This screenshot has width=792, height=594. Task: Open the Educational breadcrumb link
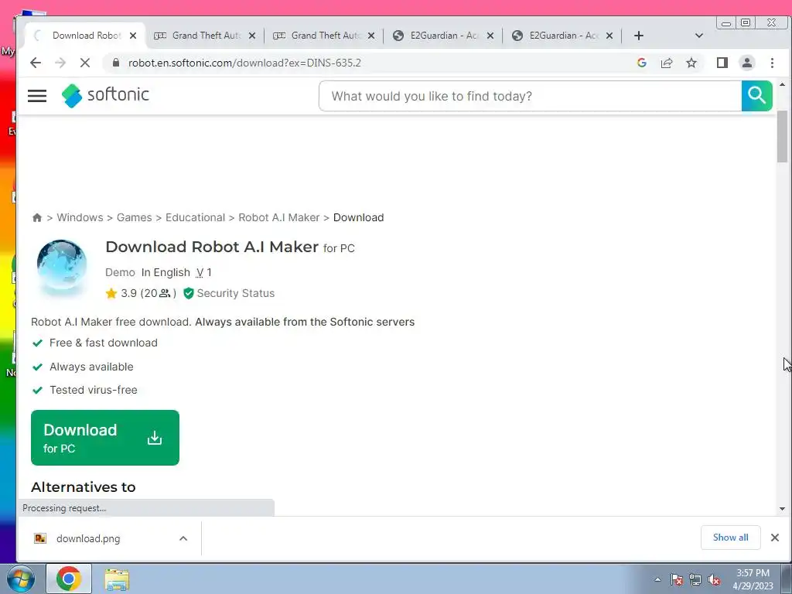point(195,217)
